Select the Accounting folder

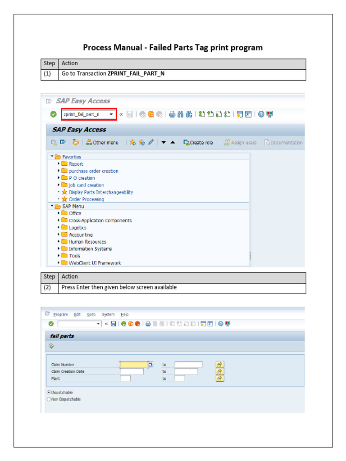tap(81, 235)
